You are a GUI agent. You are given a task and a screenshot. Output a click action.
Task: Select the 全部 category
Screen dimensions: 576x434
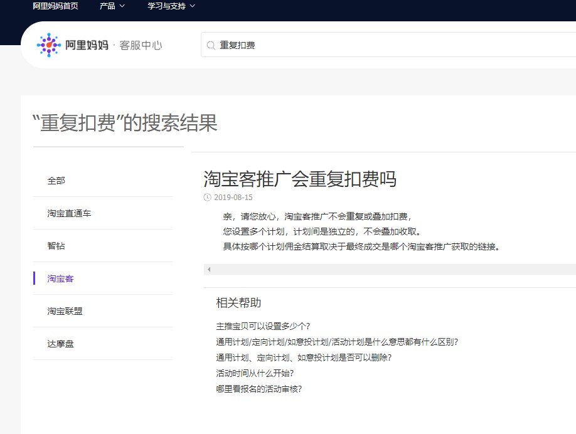click(x=56, y=181)
